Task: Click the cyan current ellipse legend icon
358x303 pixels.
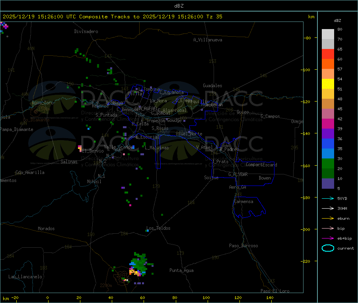Action: click(328, 248)
